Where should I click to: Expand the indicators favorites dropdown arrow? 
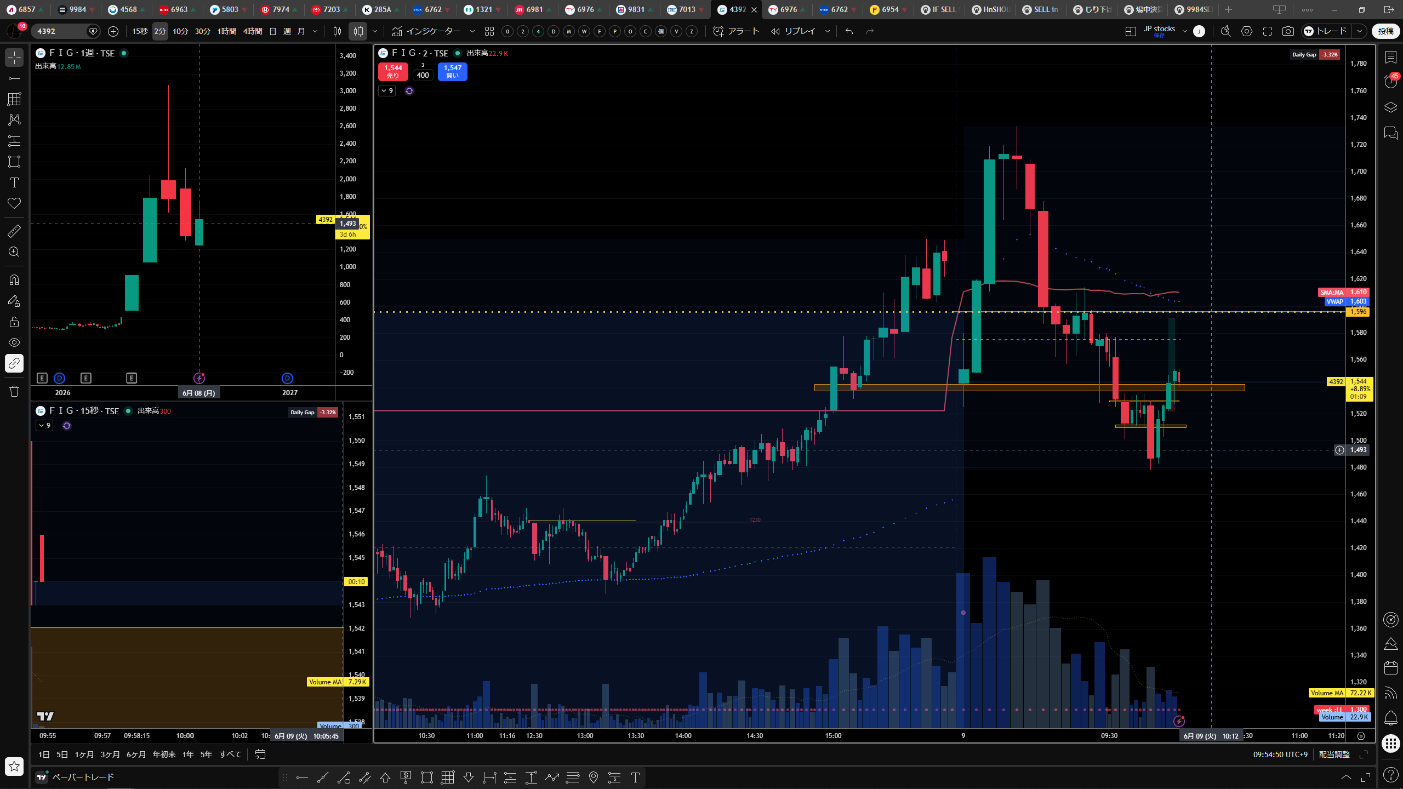[x=472, y=31]
